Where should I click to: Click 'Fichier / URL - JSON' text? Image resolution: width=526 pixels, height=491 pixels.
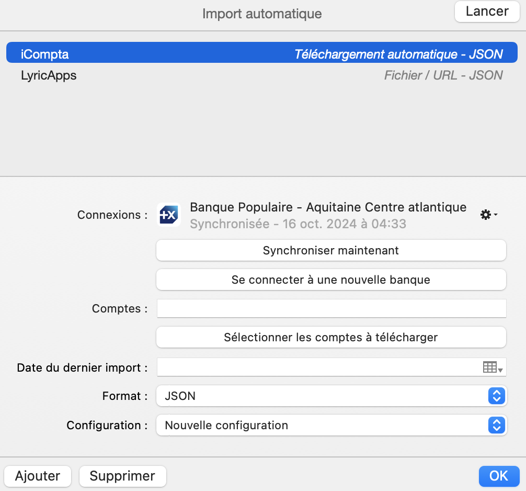click(443, 75)
